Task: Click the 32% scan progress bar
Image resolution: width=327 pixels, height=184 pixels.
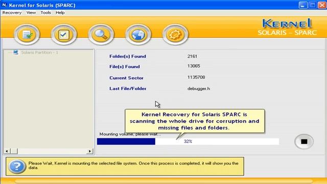Action: [188, 142]
